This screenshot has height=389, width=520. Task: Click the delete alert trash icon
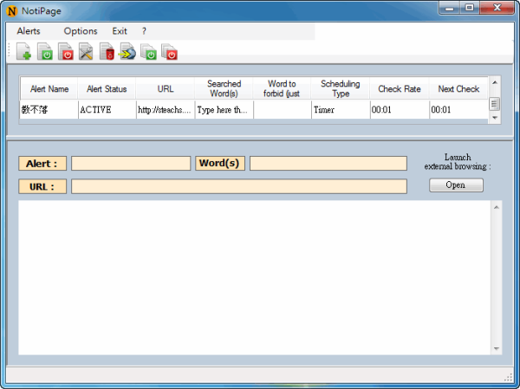pyautogui.click(x=107, y=53)
